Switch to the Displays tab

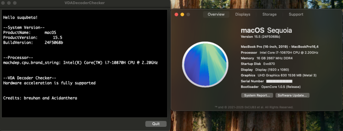click(243, 14)
